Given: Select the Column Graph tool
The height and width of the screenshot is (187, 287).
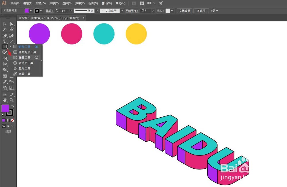Looking at the screenshot, I should point(11,88).
